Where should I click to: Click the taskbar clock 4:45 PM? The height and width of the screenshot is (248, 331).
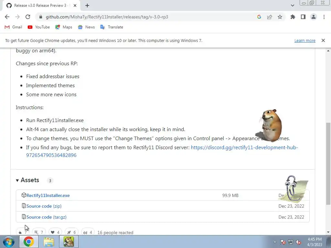coord(315,242)
